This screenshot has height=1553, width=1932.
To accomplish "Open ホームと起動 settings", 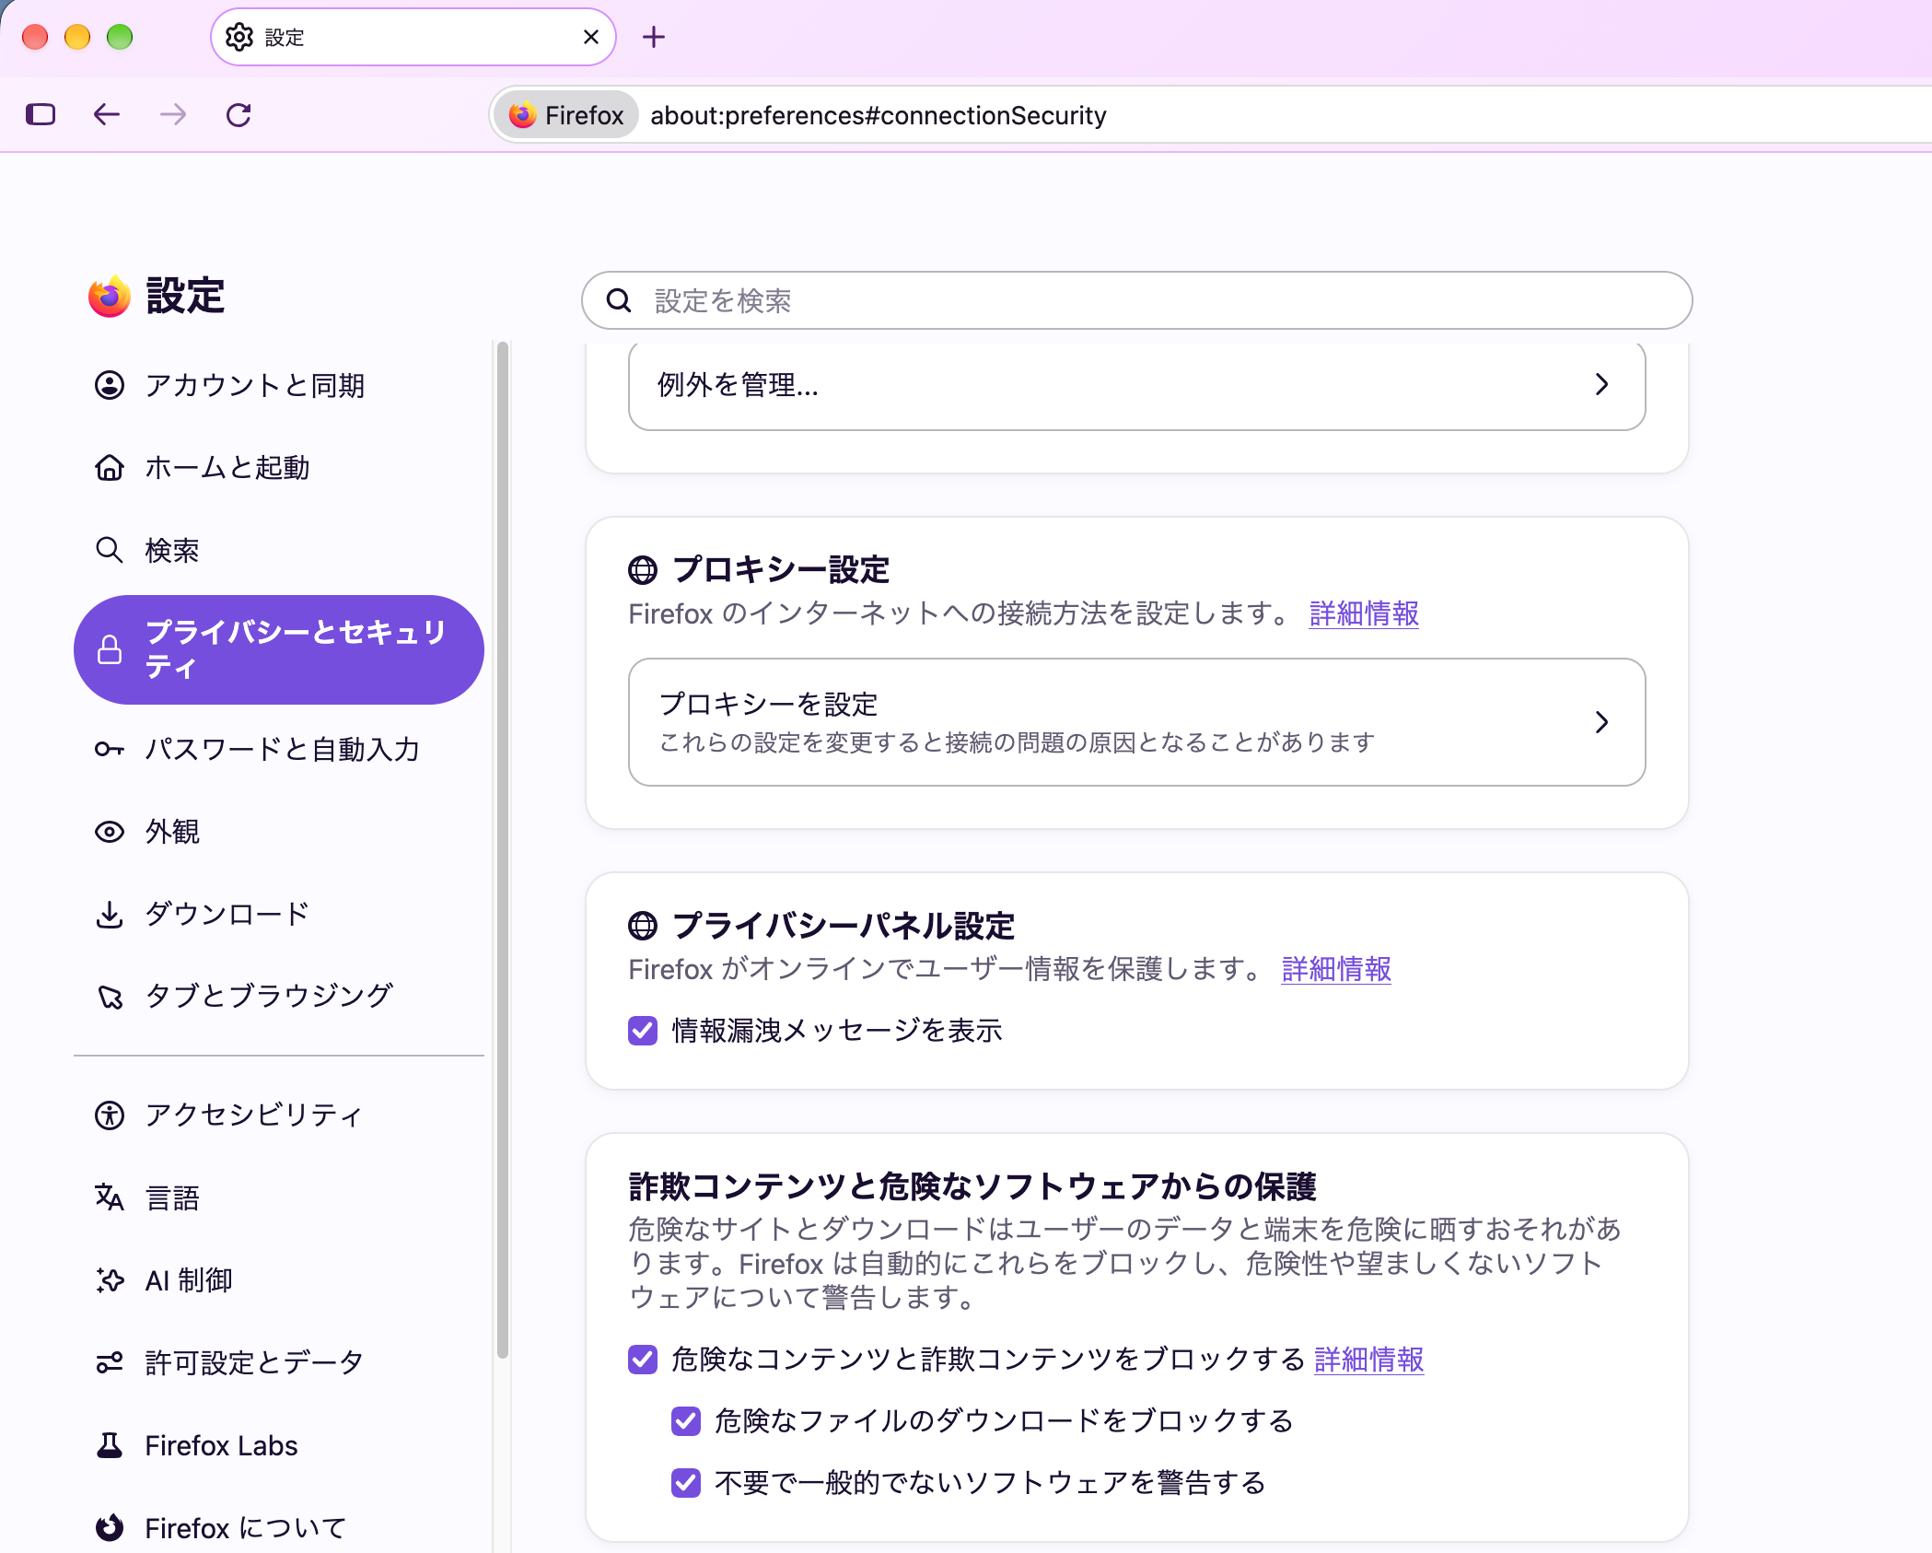I will coord(279,468).
